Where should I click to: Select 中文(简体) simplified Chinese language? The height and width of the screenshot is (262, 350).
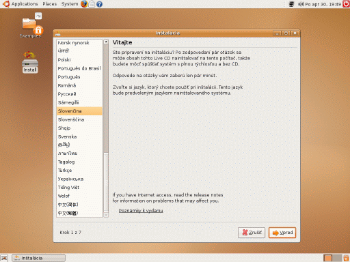[x=79, y=205]
